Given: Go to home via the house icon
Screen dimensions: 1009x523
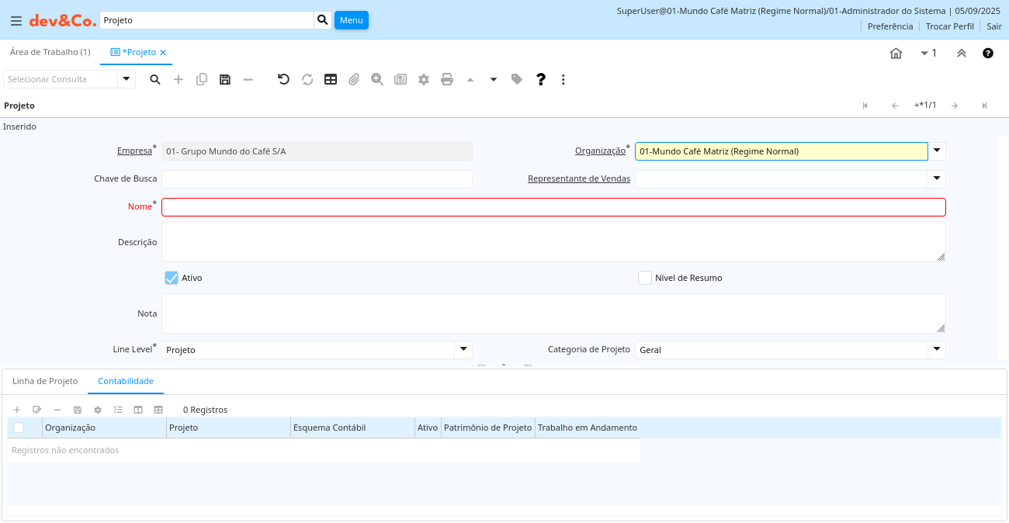Looking at the screenshot, I should pos(896,54).
